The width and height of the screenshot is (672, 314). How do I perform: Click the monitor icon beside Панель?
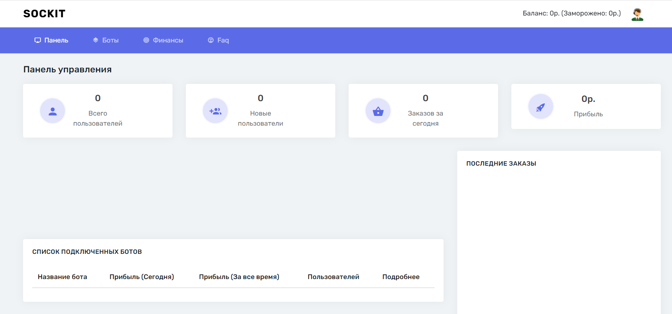tap(38, 40)
